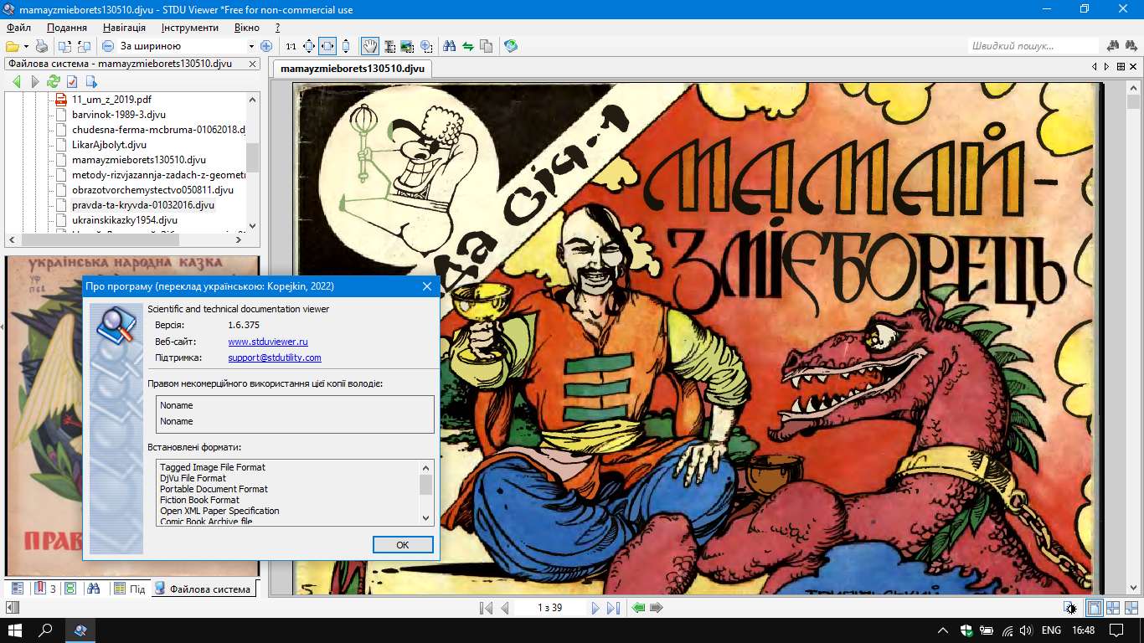Switch to the search panel binoculars tab
Image resolution: width=1144 pixels, height=643 pixels.
[x=94, y=589]
